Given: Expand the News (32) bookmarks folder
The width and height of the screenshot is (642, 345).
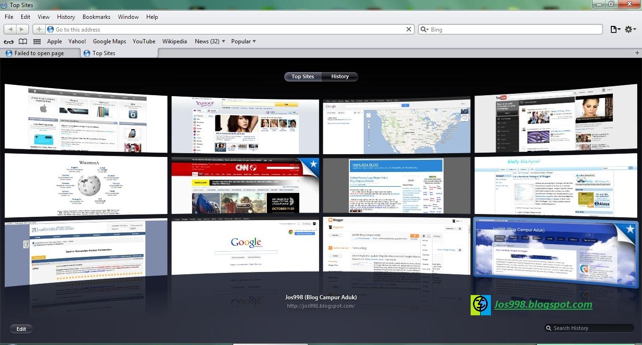Looking at the screenshot, I should (x=210, y=41).
